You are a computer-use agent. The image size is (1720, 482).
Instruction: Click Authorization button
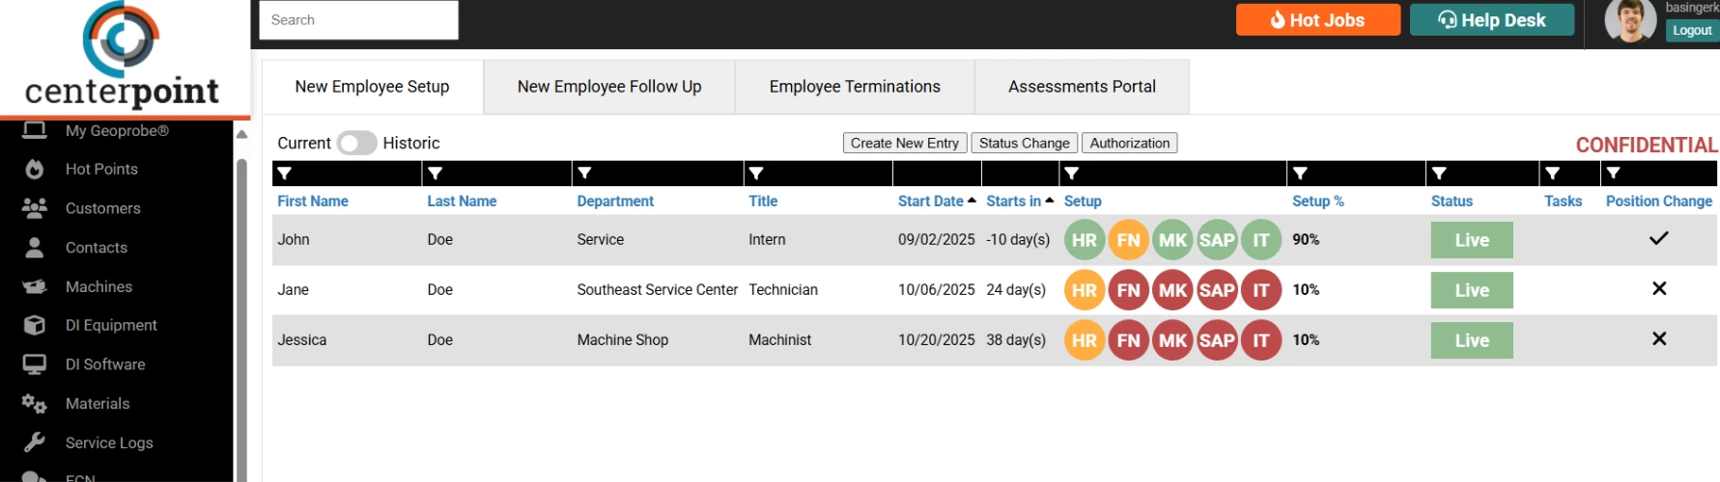(1130, 143)
